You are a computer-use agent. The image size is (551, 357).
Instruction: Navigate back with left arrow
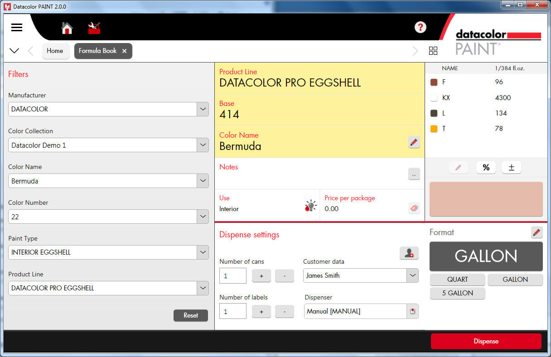31,51
